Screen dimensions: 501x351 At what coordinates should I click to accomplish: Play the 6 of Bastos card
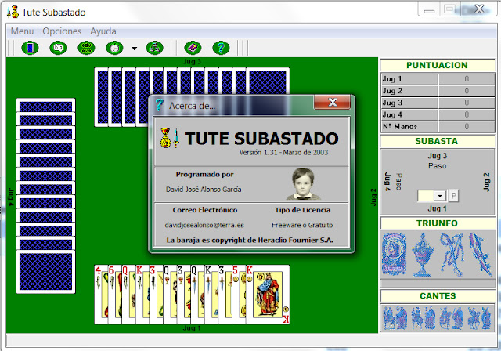[x=115, y=295]
